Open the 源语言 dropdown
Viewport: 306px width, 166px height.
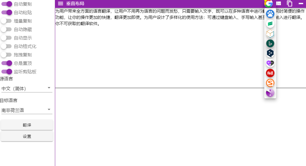27,88
